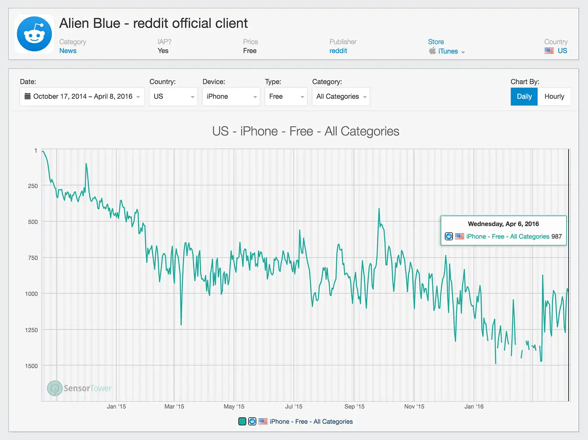Click the 1000 y-axis rank label
Image resolution: width=588 pixels, height=440 pixels.
tap(31, 294)
